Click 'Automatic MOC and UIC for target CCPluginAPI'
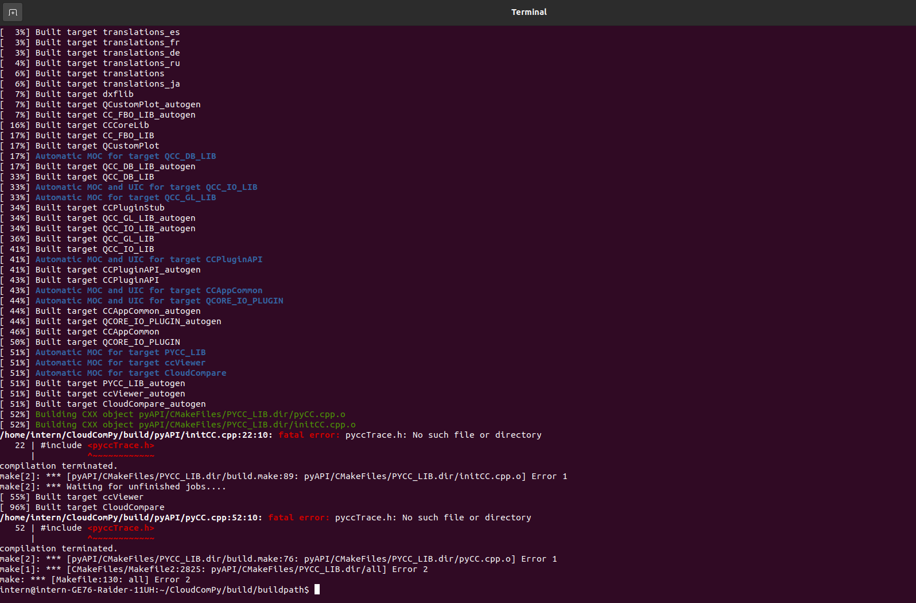 pyautogui.click(x=131, y=259)
